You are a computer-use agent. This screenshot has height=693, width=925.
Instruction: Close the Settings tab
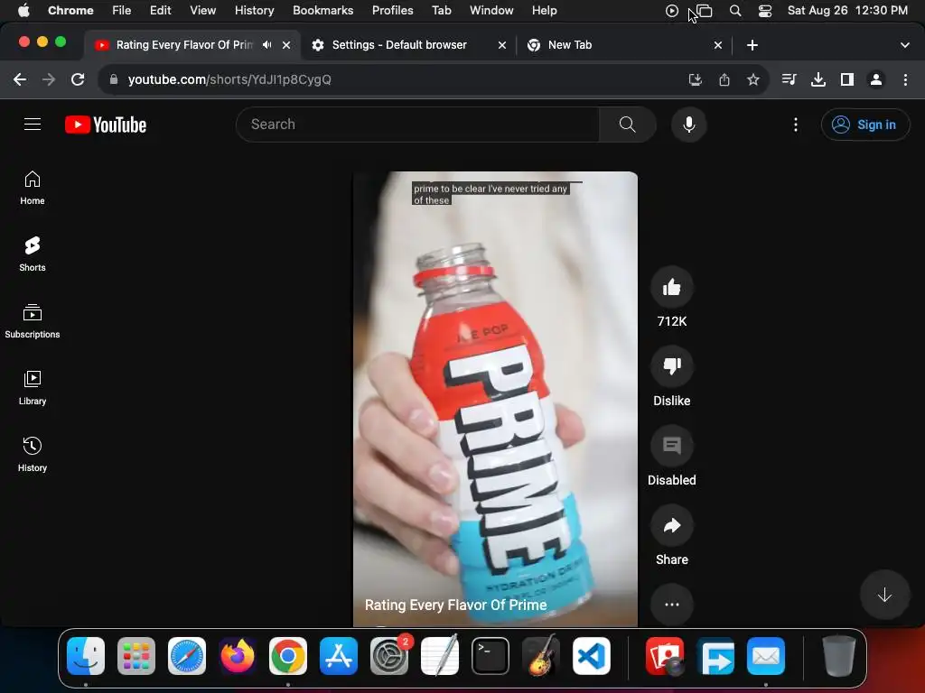[x=502, y=45]
